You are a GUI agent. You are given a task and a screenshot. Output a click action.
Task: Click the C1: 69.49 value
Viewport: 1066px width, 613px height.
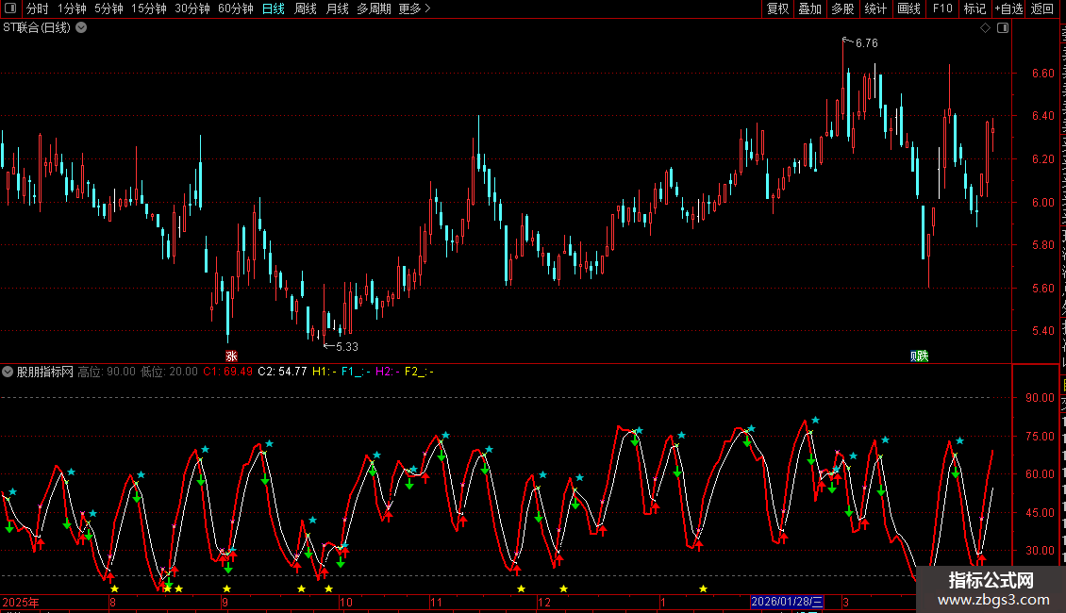click(x=227, y=372)
